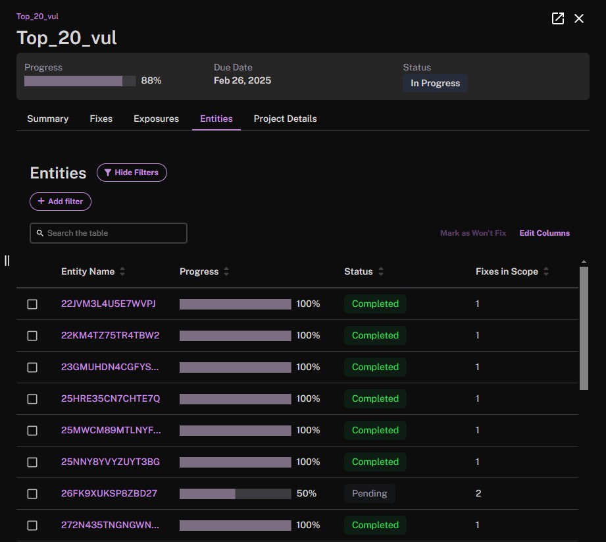Open entity 25HRE35CN7CHTE7Q
The width and height of the screenshot is (606, 542).
coord(111,398)
